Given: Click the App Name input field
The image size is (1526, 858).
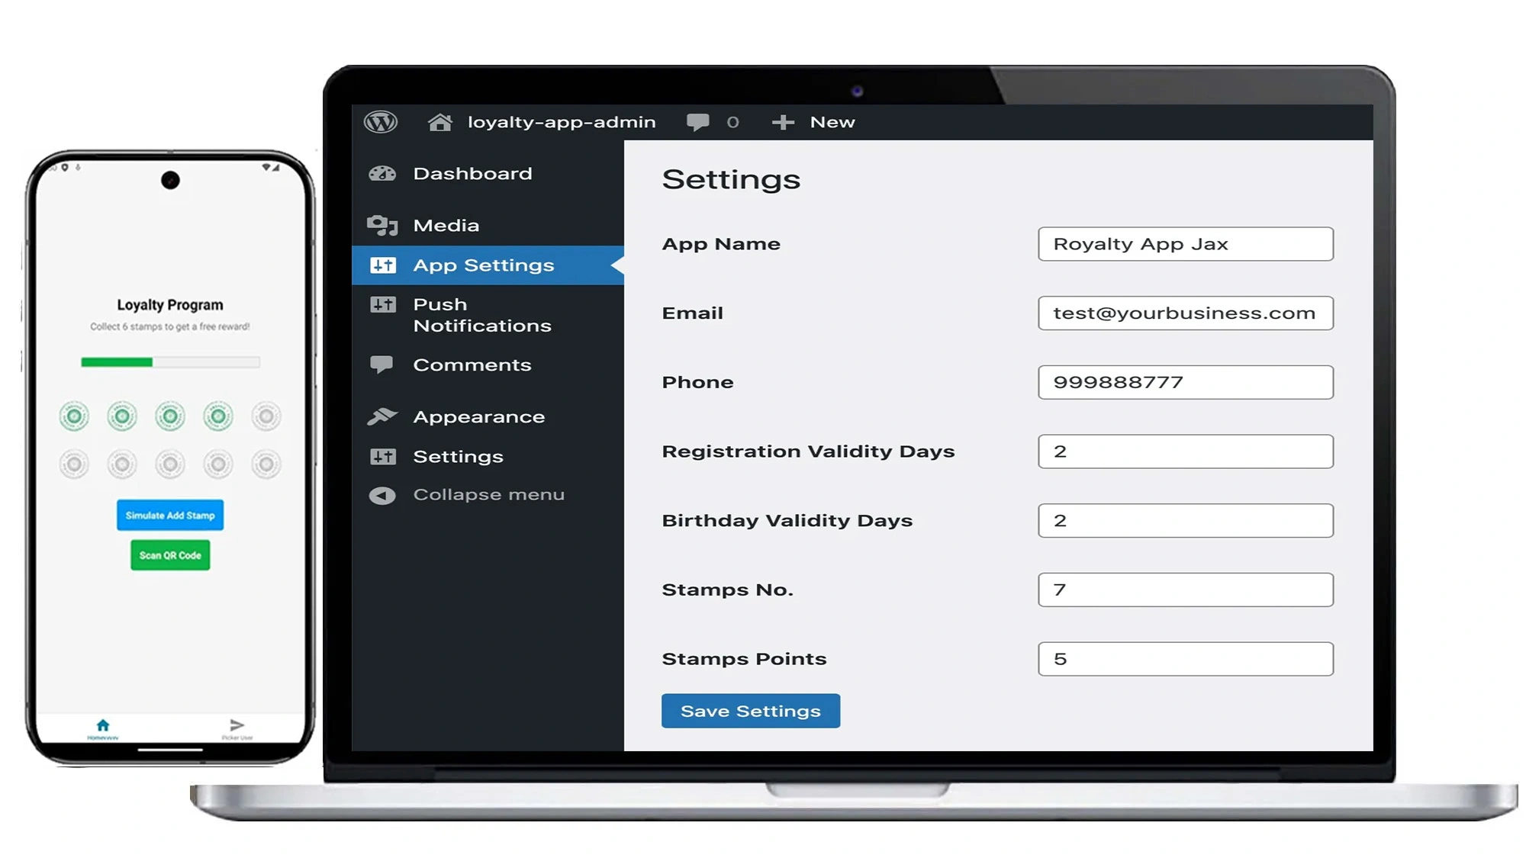Looking at the screenshot, I should tap(1186, 244).
